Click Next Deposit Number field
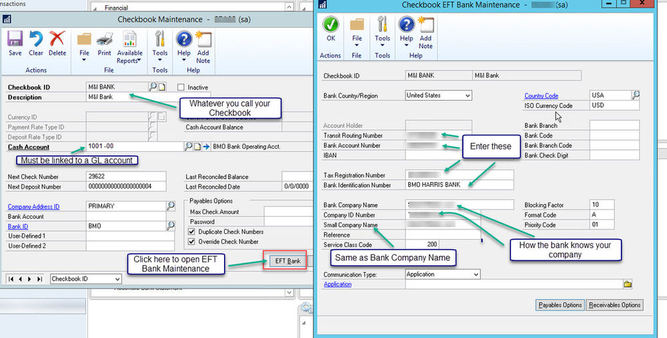 point(126,186)
